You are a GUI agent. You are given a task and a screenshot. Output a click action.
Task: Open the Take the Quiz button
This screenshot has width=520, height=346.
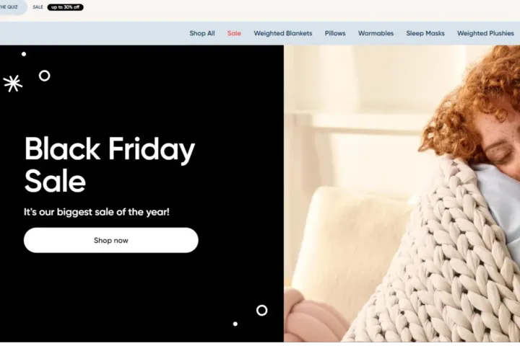(12, 6)
